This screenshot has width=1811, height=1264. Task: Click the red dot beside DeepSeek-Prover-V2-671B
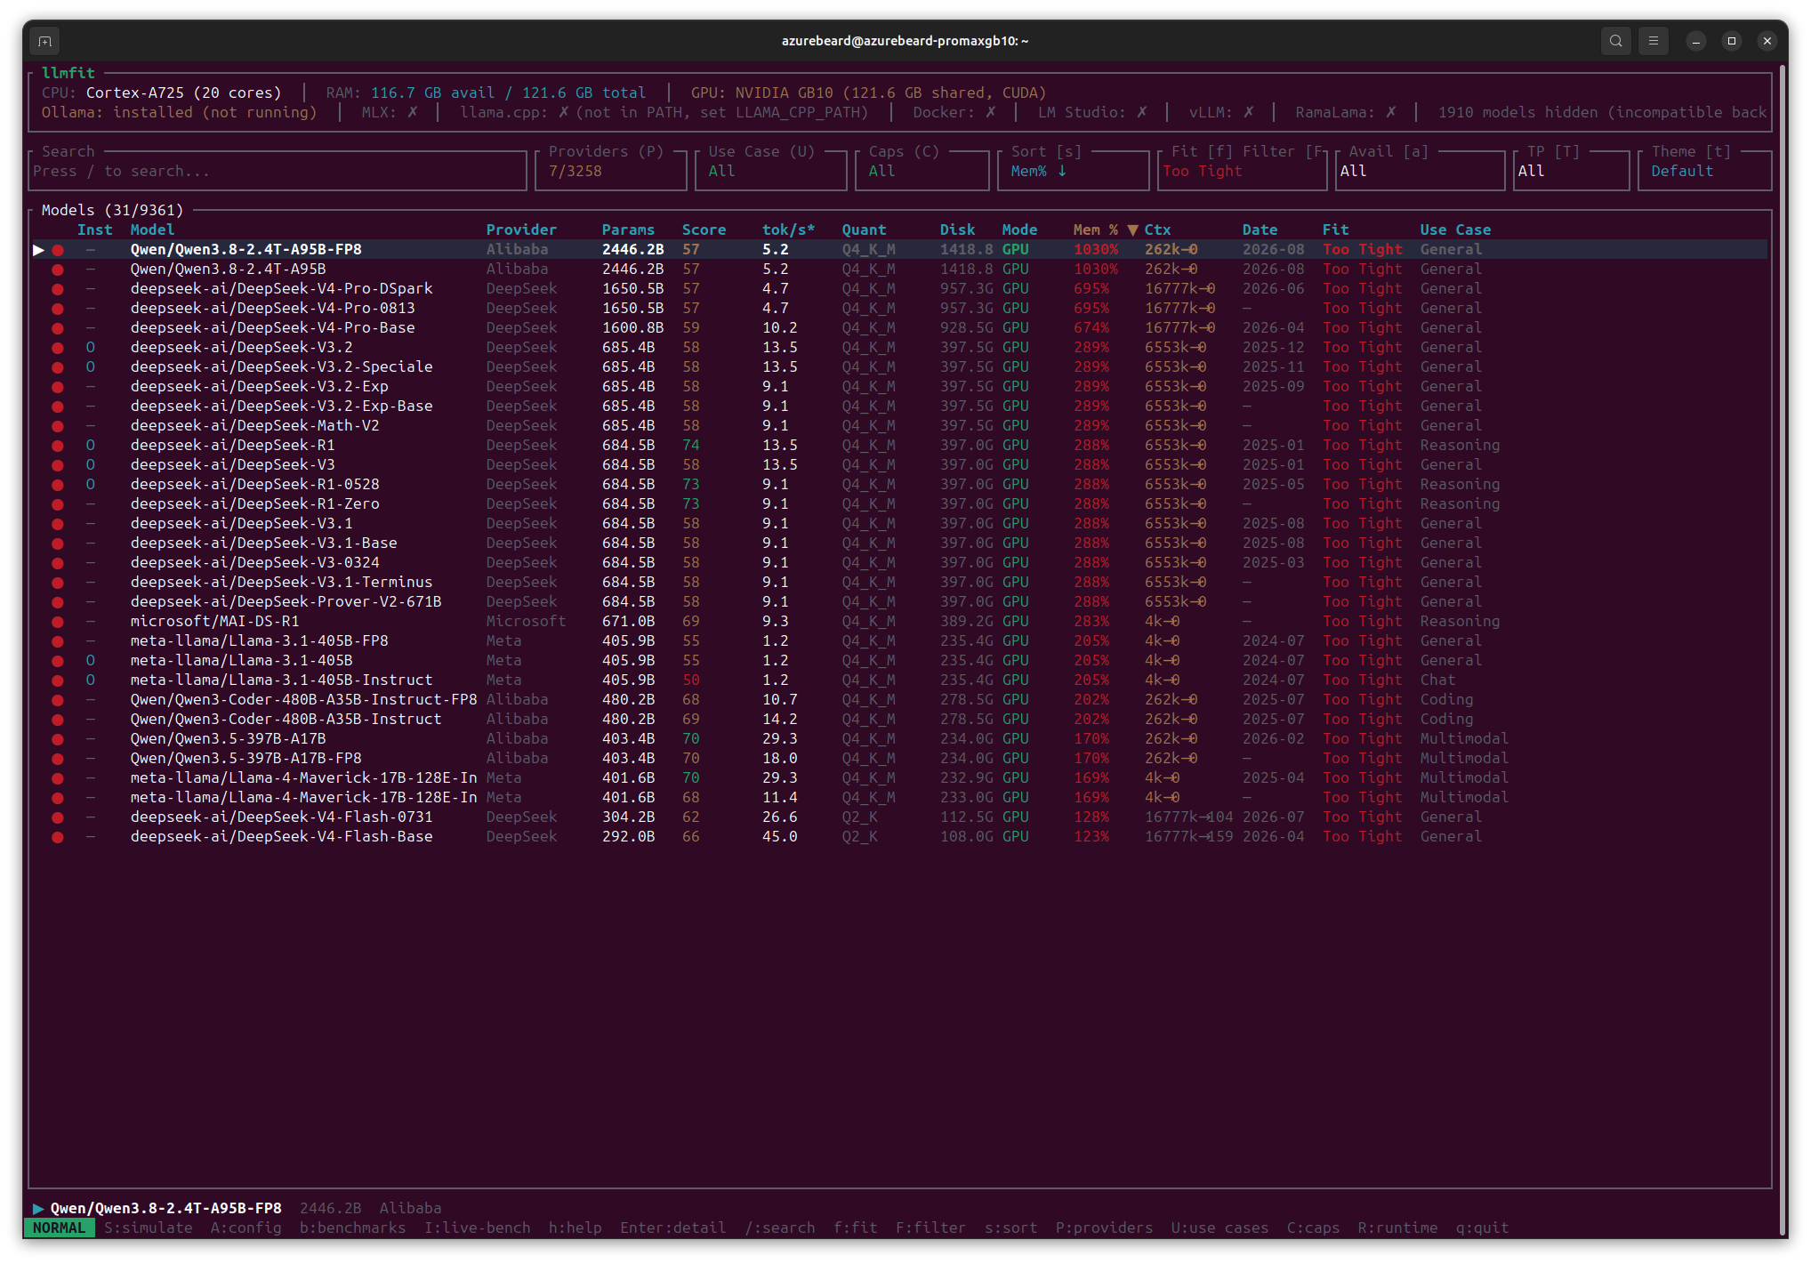coord(58,602)
